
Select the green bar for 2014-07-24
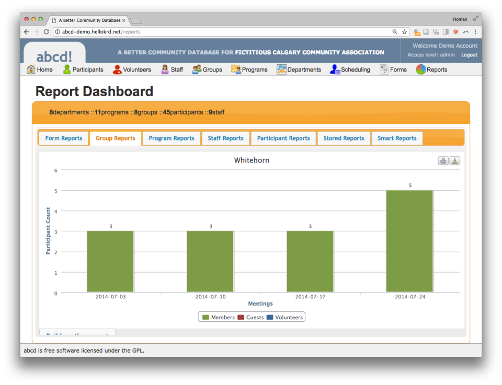(x=409, y=240)
